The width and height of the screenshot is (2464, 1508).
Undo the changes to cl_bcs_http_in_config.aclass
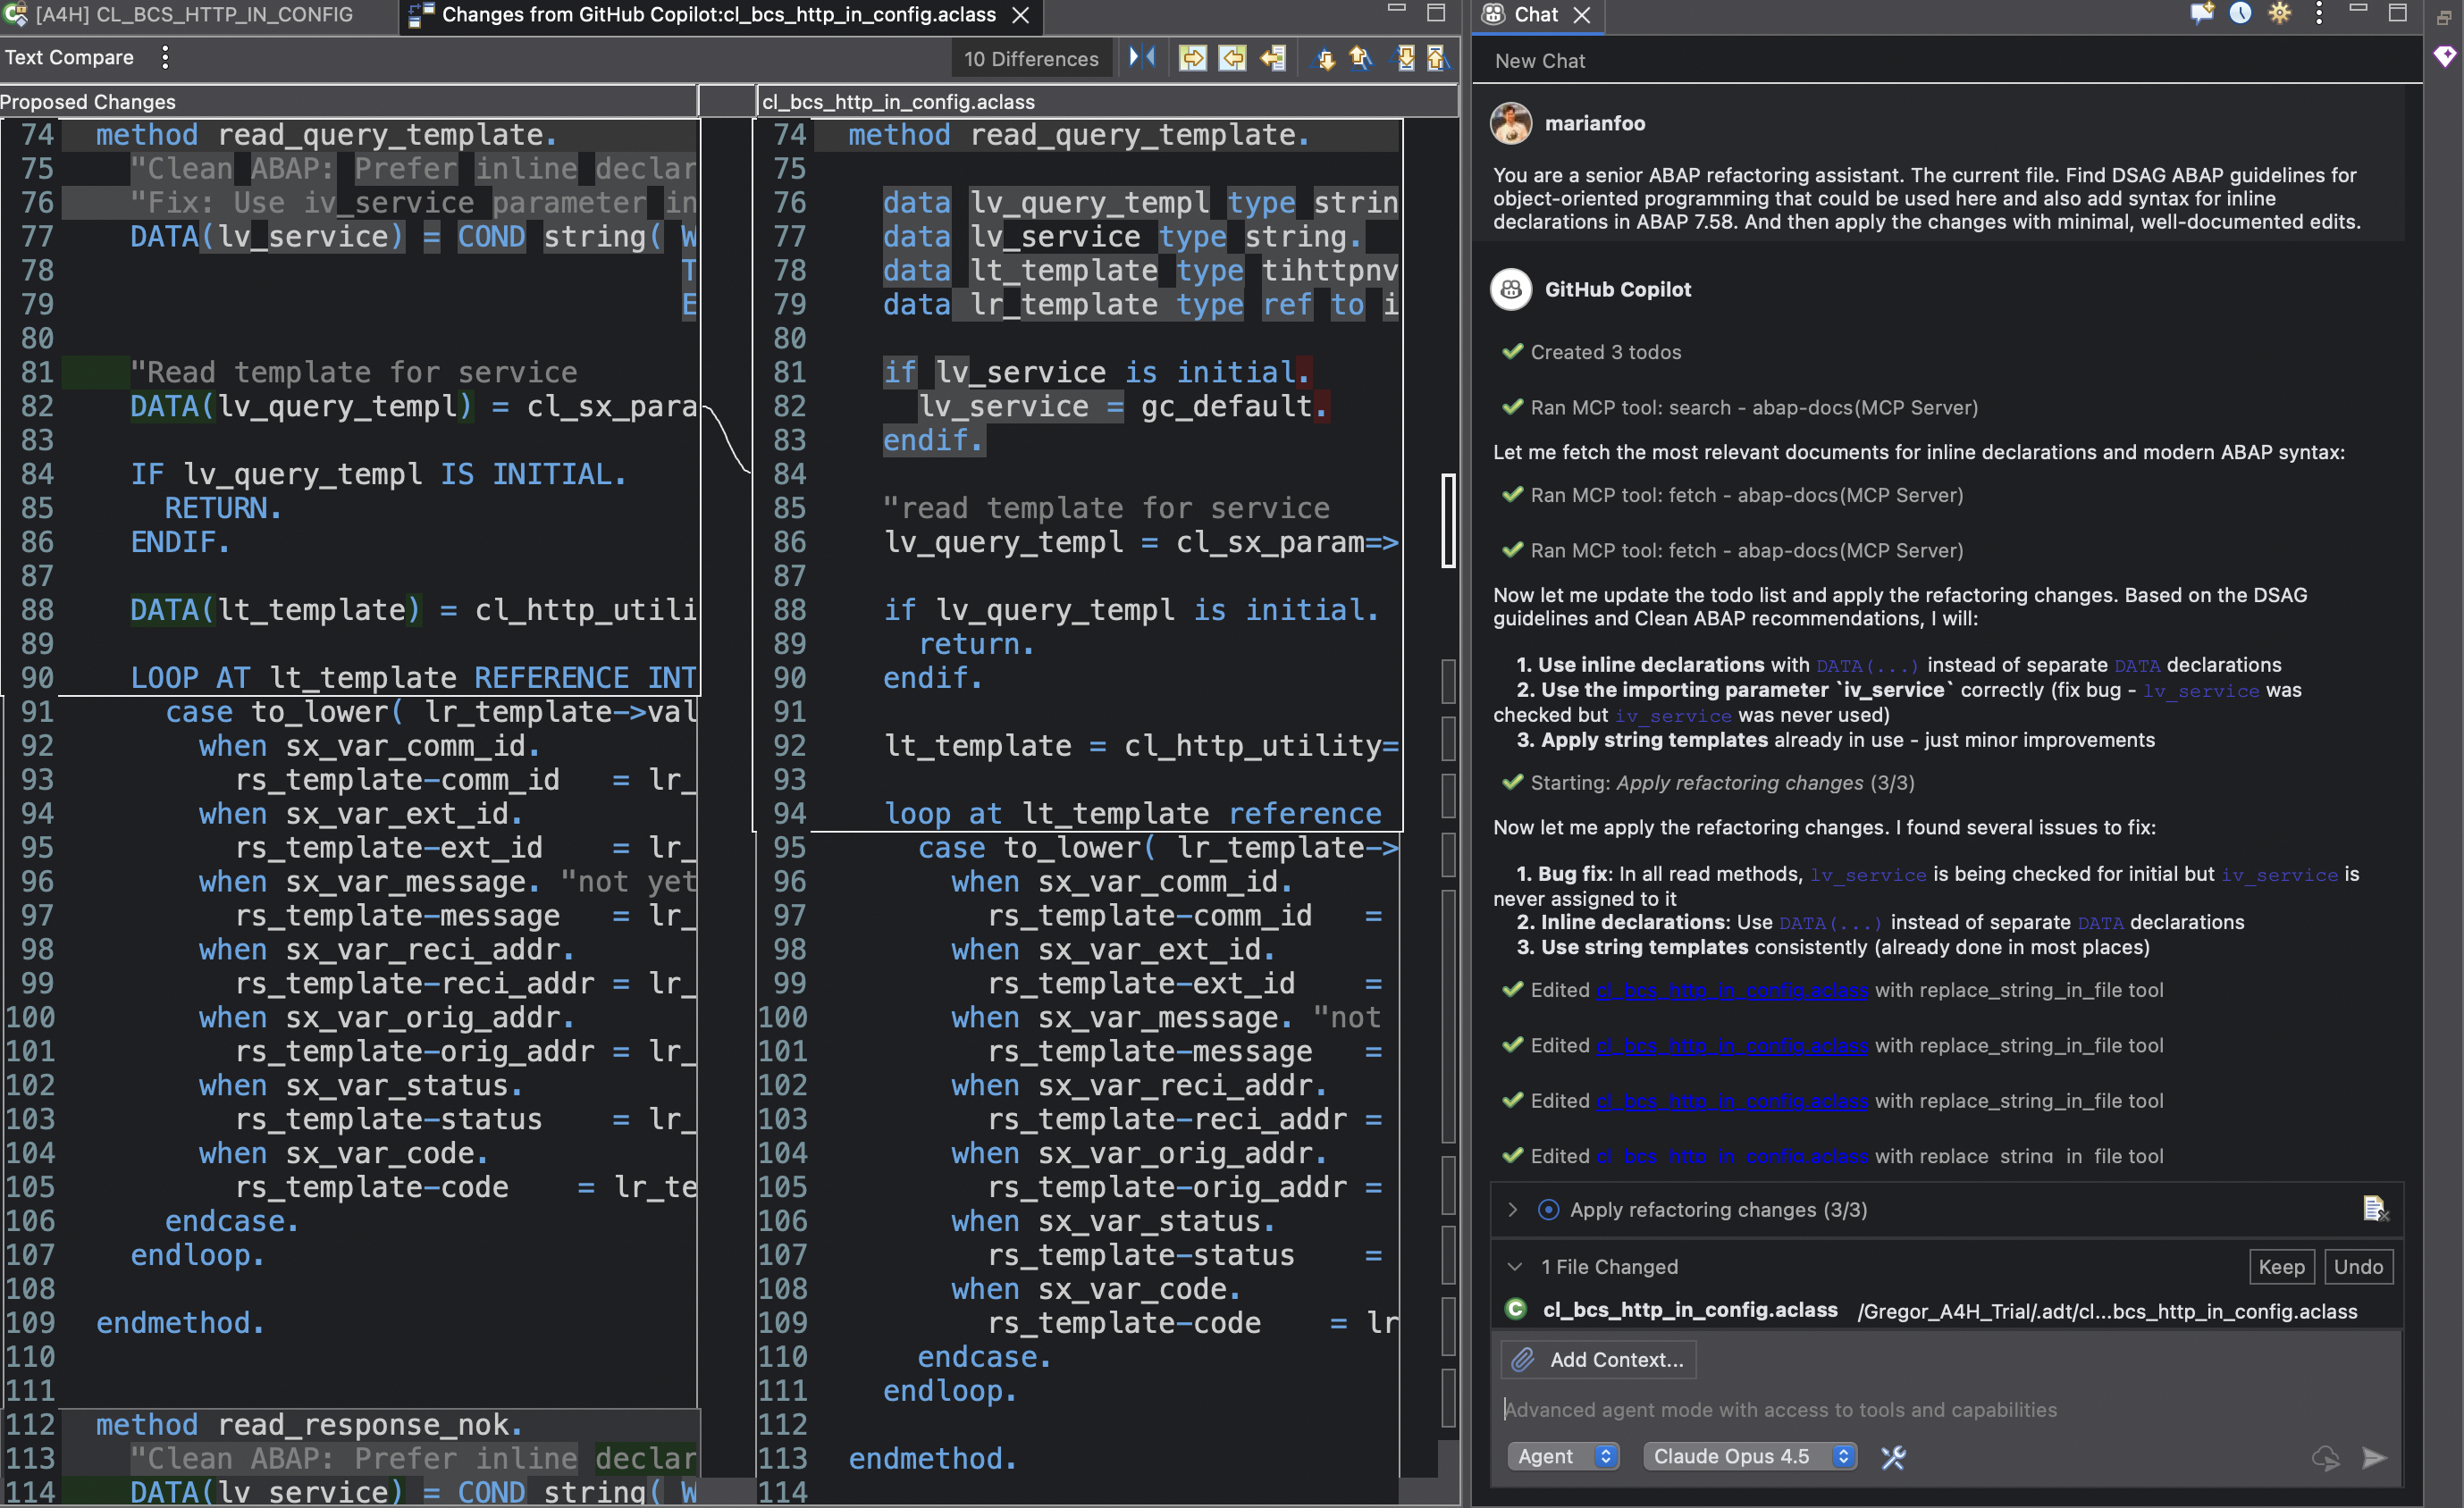[x=2359, y=1266]
